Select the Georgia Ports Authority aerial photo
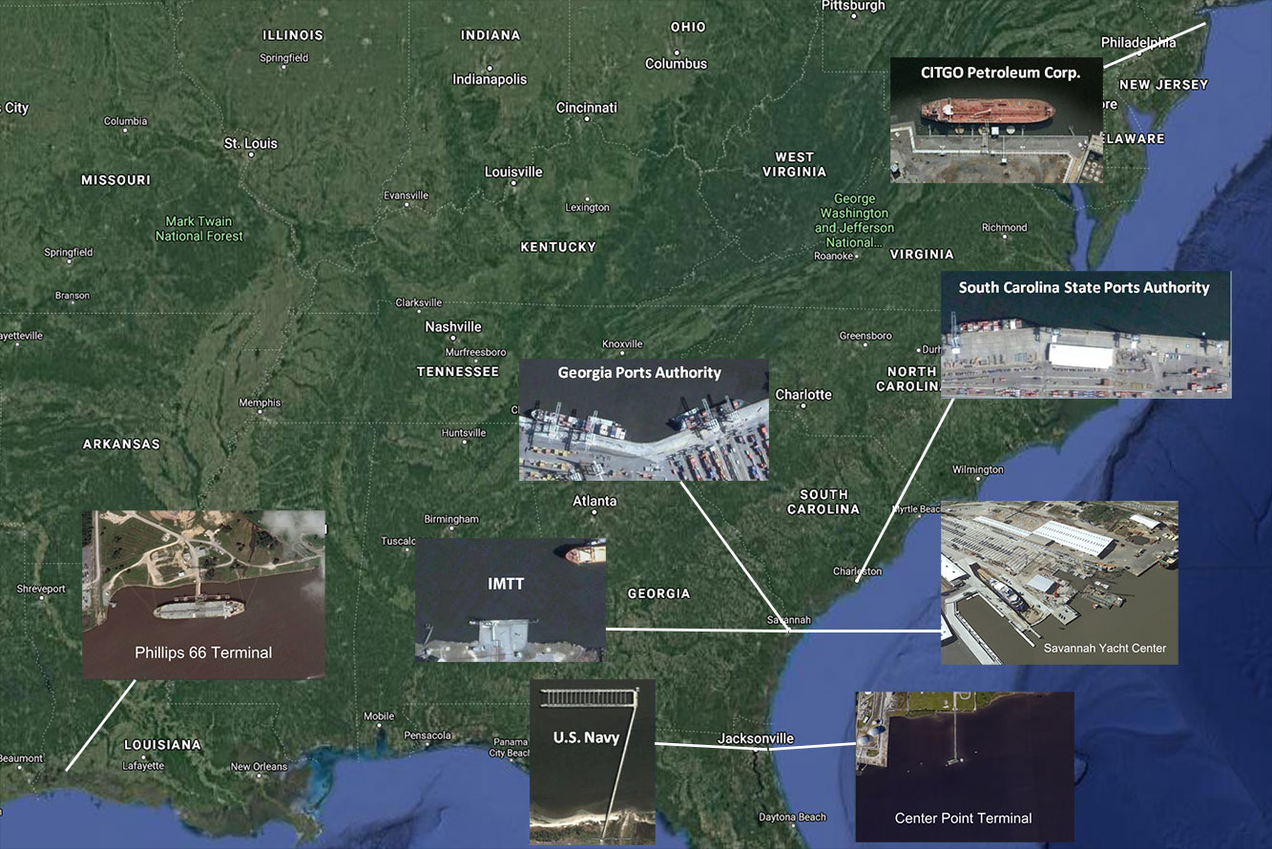 click(643, 419)
